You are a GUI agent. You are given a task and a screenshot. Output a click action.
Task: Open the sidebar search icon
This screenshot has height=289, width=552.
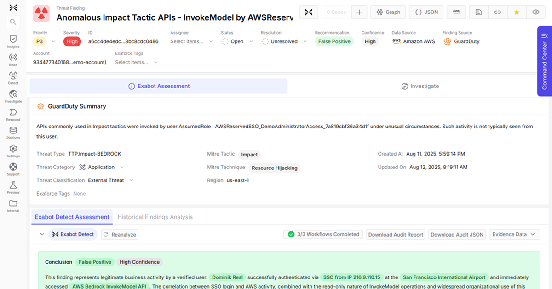[x=13, y=22]
